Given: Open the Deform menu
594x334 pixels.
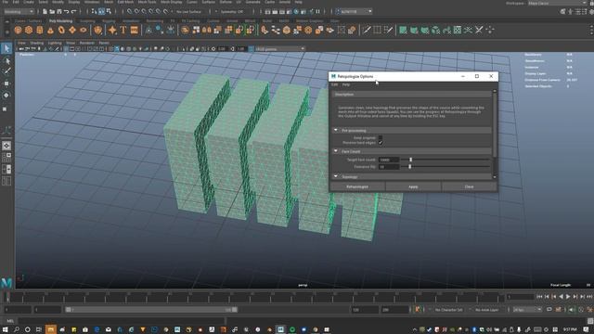Looking at the screenshot, I should [226, 2].
